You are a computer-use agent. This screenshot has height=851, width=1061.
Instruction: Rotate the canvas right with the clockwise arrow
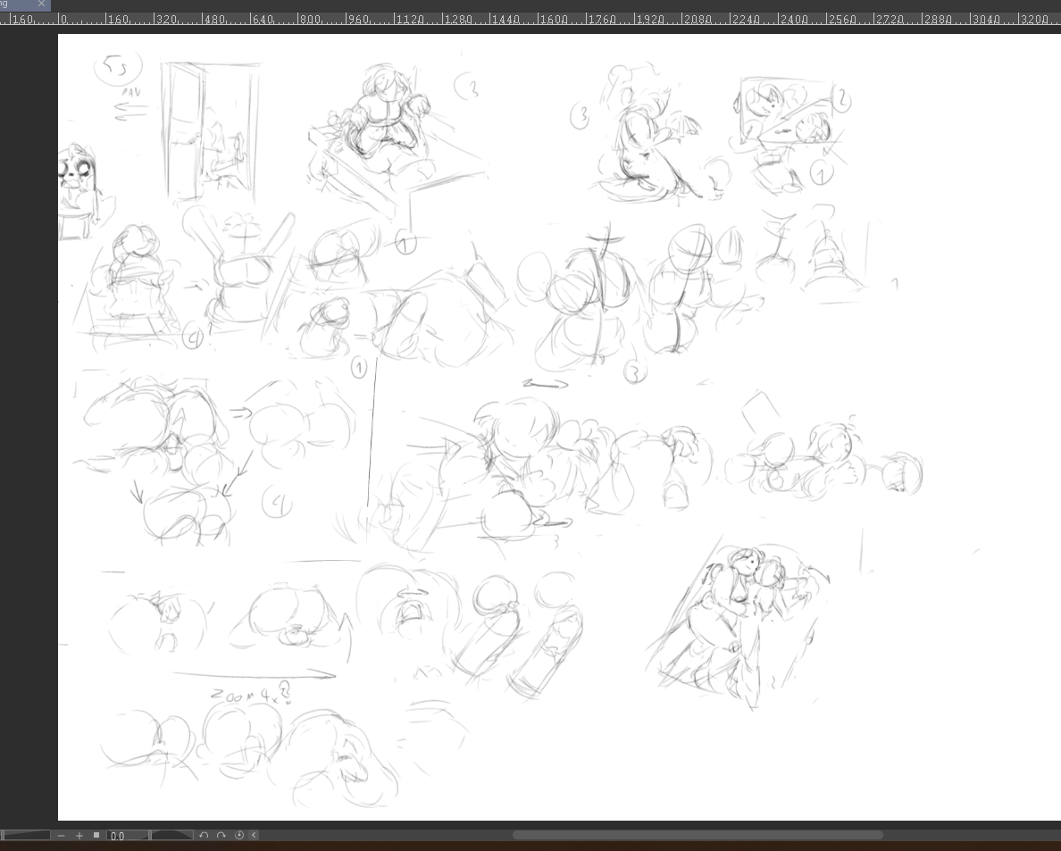221,836
